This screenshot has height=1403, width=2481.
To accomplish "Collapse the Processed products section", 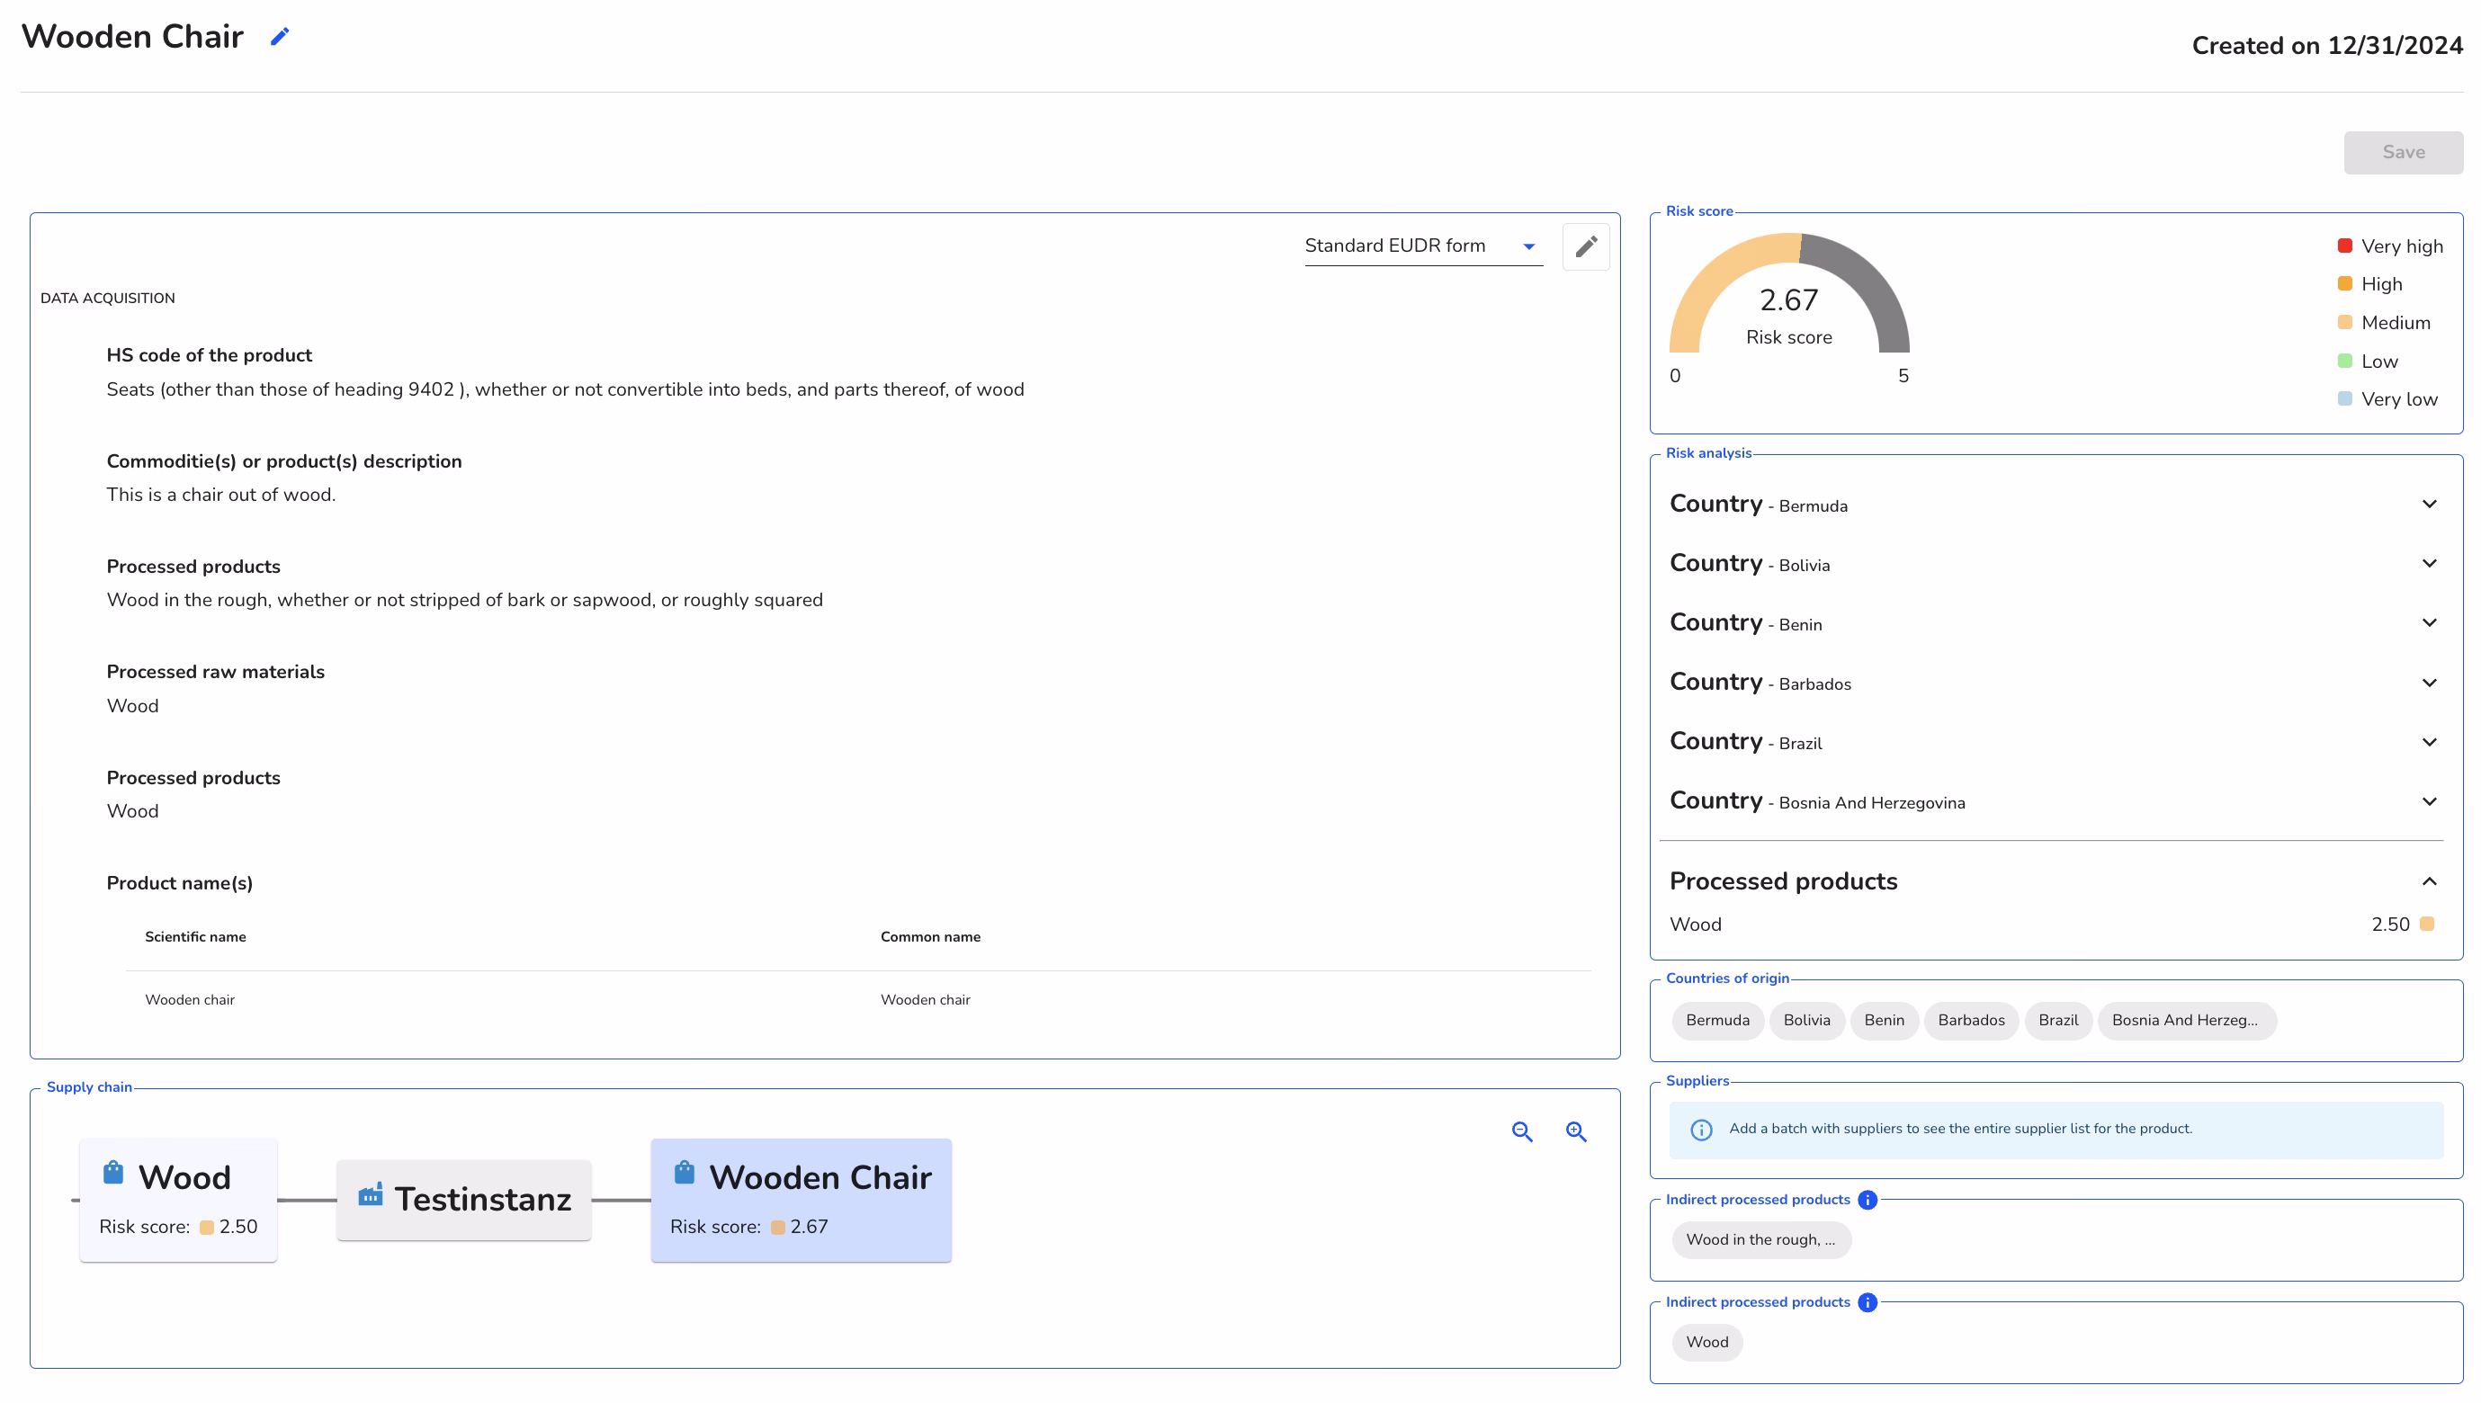I will tap(2429, 880).
